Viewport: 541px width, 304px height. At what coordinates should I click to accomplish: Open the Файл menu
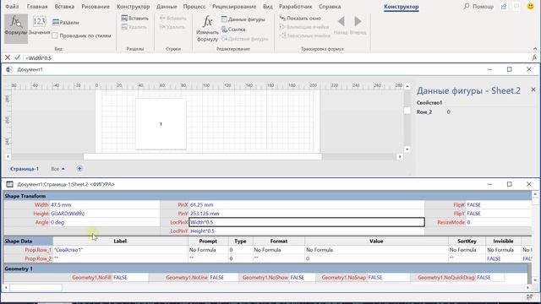click(x=12, y=7)
